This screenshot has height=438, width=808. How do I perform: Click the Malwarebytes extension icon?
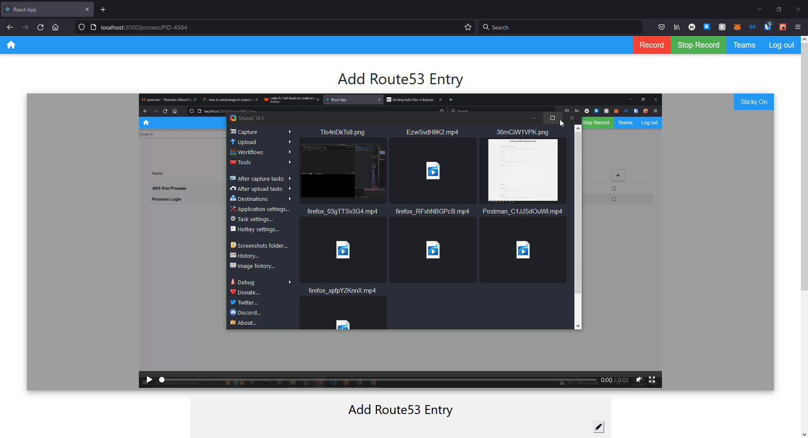(x=752, y=27)
